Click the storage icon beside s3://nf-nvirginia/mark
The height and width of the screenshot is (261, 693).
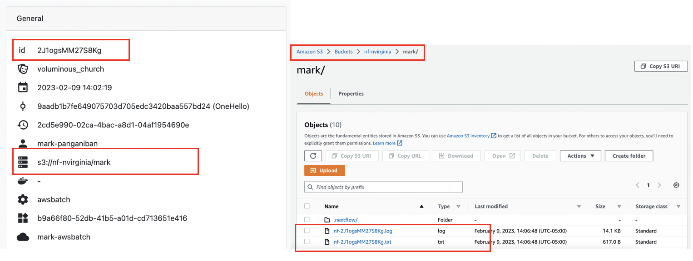pos(22,162)
